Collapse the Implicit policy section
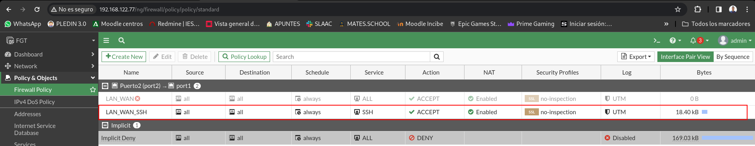755x146 pixels. point(105,125)
